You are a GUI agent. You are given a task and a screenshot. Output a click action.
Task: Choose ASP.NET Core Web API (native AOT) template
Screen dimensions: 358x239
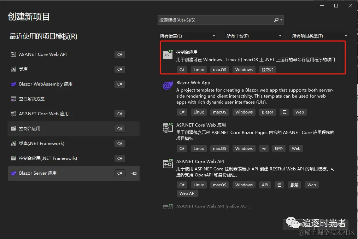(x=213, y=206)
